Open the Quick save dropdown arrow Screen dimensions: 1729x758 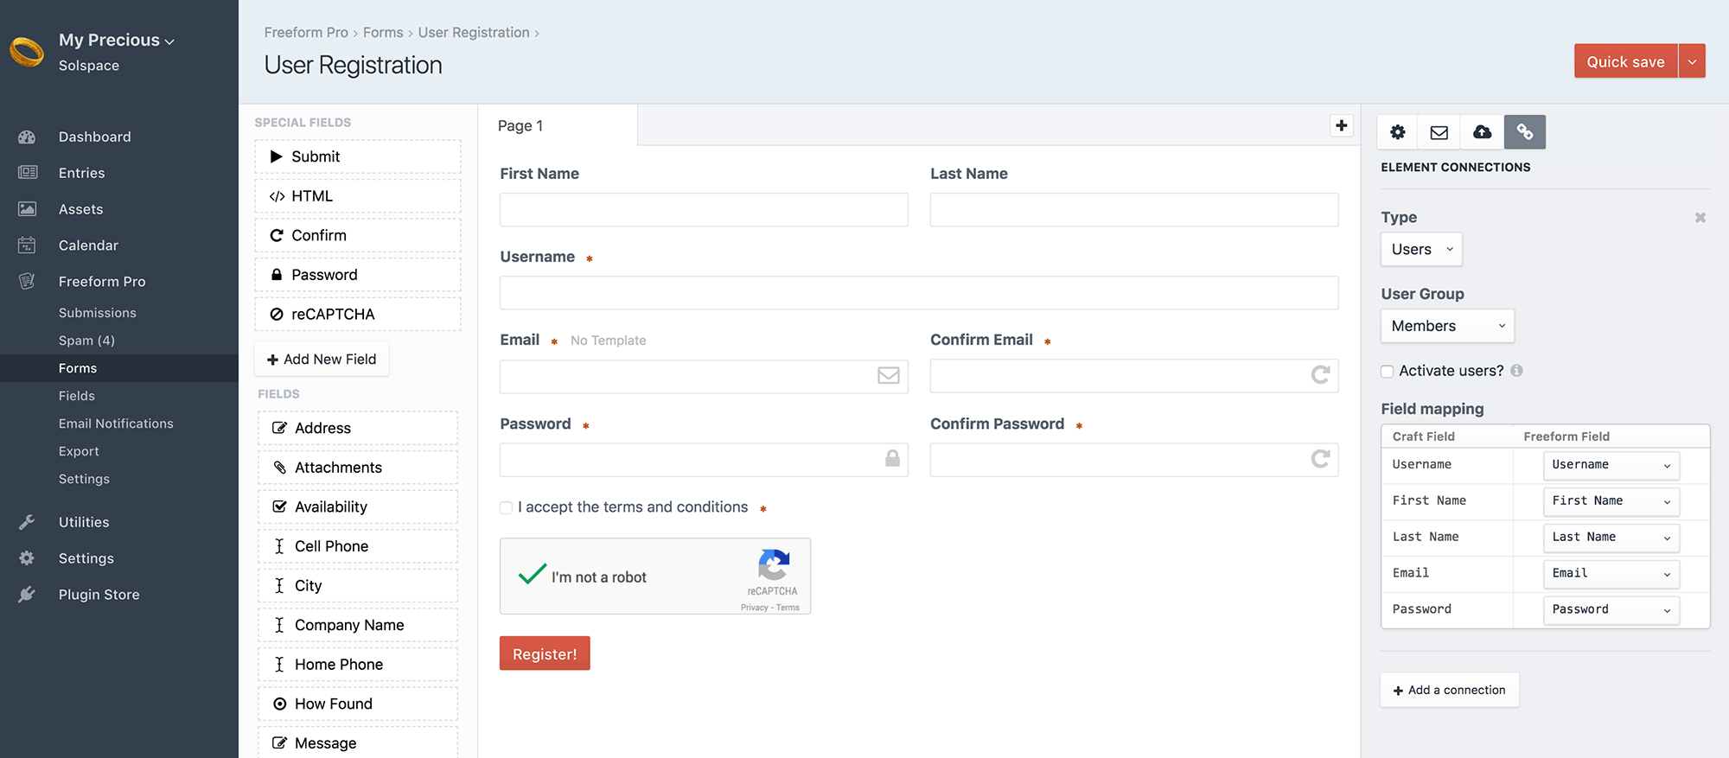(x=1692, y=61)
